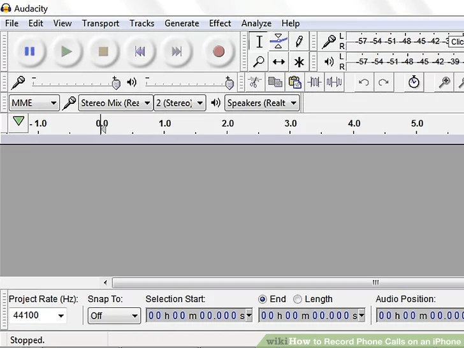Click the output meter speaker icon

[329, 62]
